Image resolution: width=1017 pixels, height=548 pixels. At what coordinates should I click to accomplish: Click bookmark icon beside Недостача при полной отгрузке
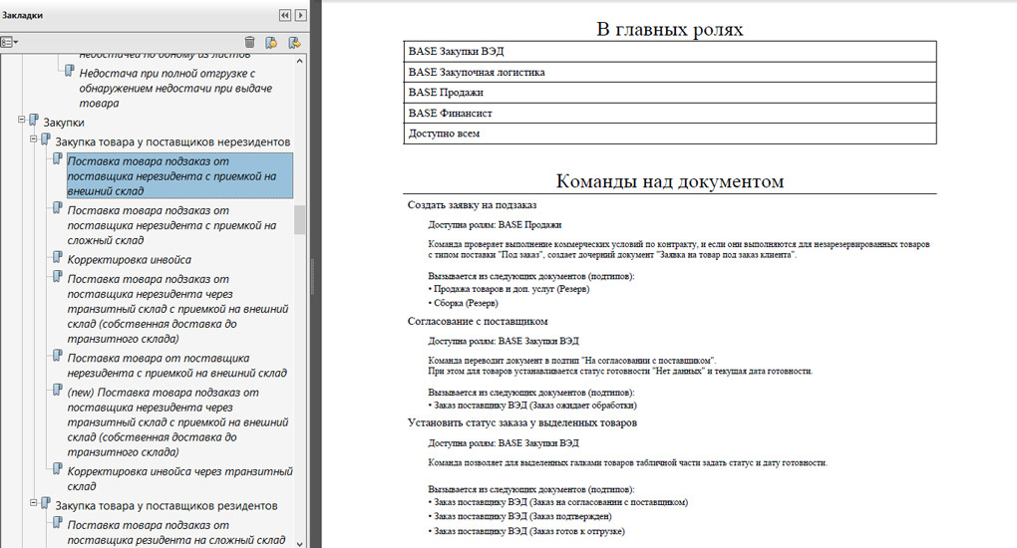click(x=70, y=71)
